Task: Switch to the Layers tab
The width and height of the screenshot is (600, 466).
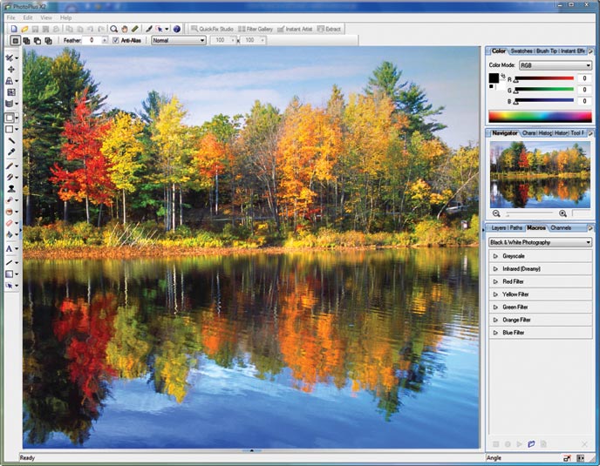Action: tap(498, 228)
